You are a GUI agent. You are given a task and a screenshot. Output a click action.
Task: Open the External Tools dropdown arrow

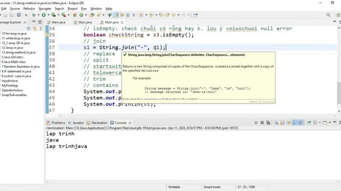(69, 15)
